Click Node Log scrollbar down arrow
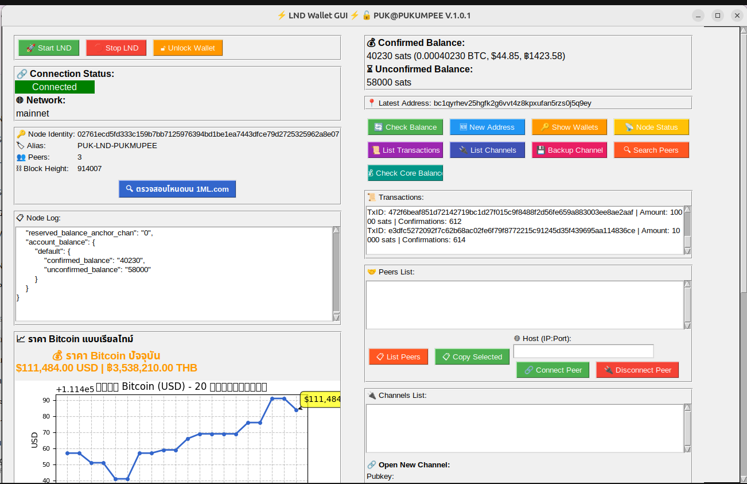 click(x=336, y=317)
